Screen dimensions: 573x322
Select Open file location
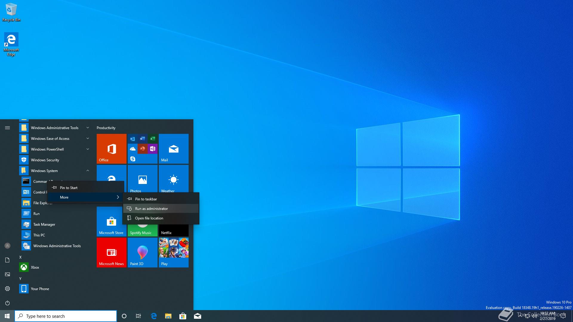tap(149, 218)
